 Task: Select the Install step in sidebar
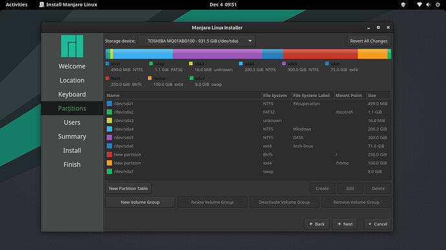[x=72, y=151]
